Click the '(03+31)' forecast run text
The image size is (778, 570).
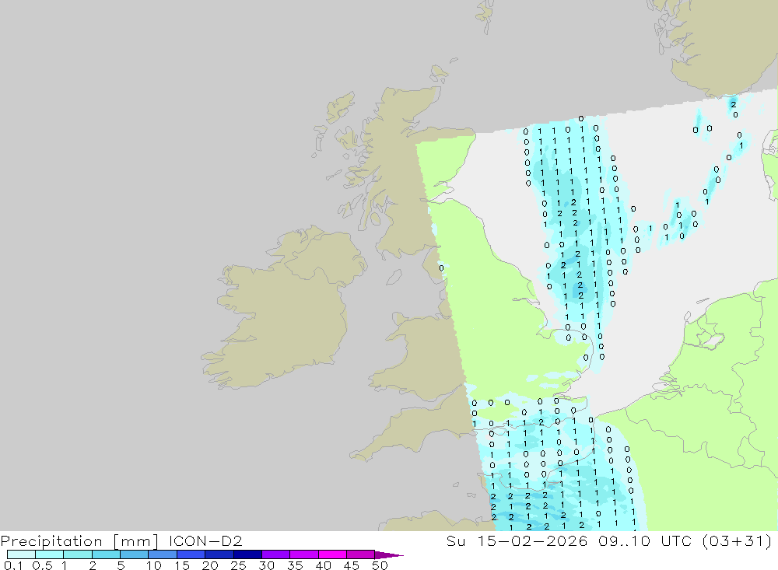738,540
